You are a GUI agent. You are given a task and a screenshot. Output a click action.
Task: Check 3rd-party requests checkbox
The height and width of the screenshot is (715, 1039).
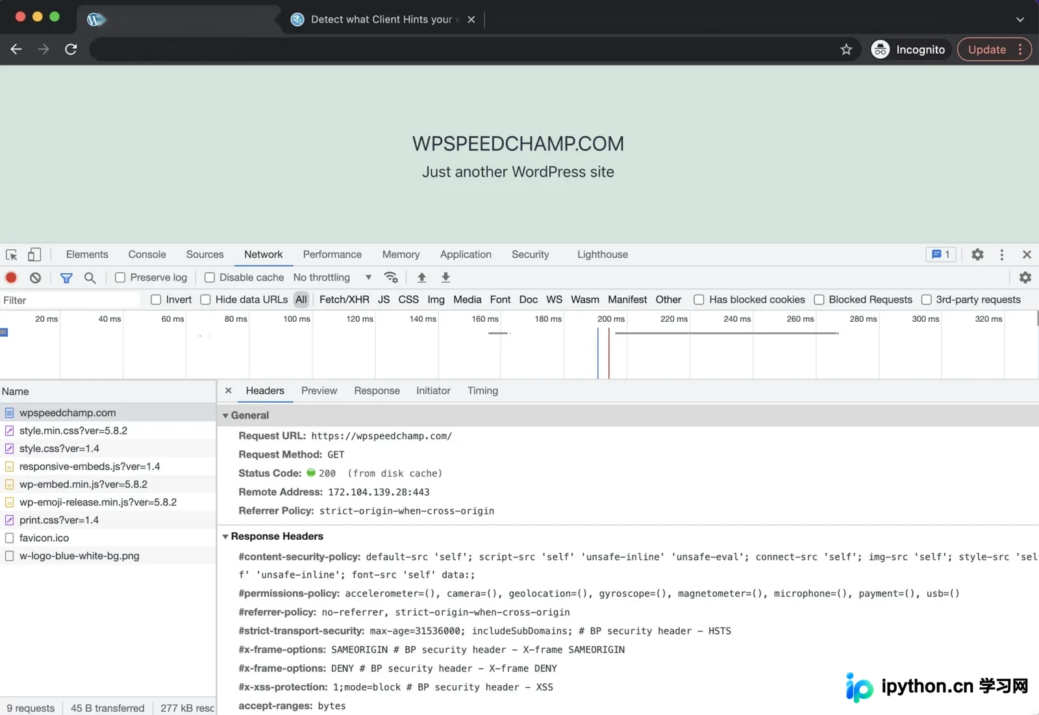[x=927, y=300]
